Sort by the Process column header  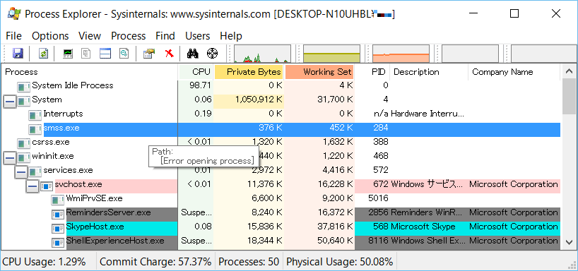(x=90, y=72)
